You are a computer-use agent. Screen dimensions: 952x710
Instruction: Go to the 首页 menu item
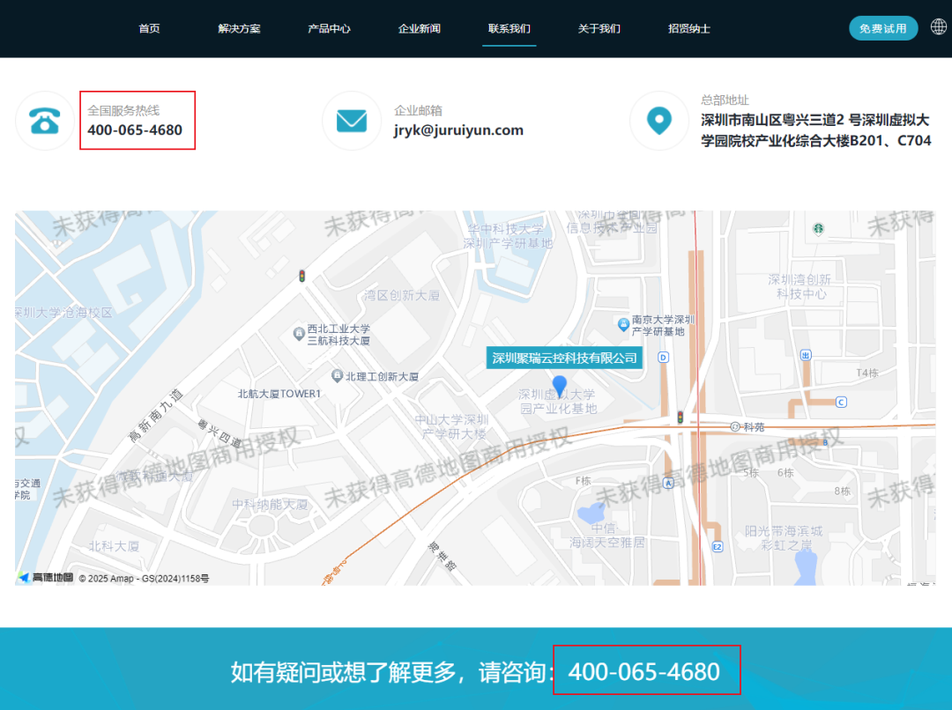149,28
